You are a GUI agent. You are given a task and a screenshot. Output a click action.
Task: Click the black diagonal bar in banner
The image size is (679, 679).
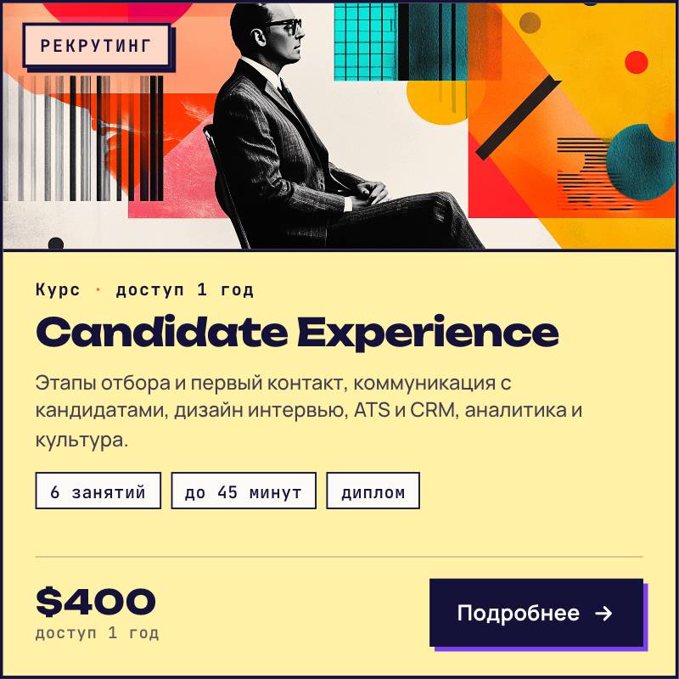coord(519,117)
